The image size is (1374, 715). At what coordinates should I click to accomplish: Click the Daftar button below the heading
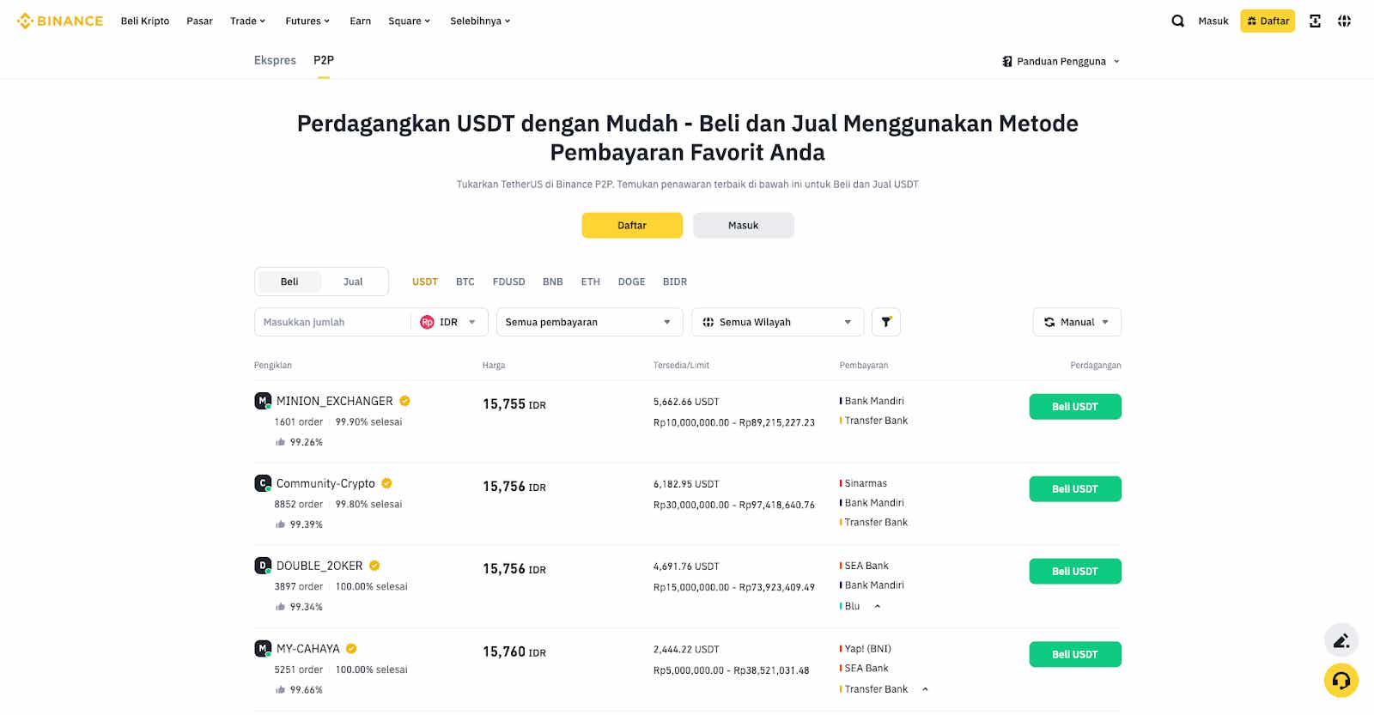coord(632,225)
